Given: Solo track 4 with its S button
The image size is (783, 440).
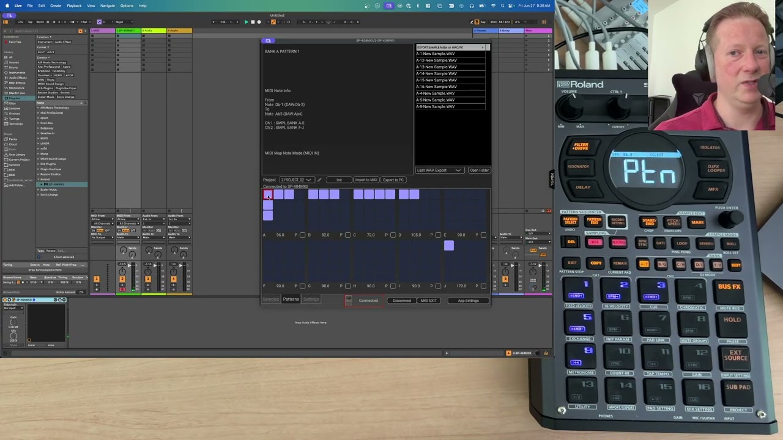Looking at the screenshot, I should point(173,284).
